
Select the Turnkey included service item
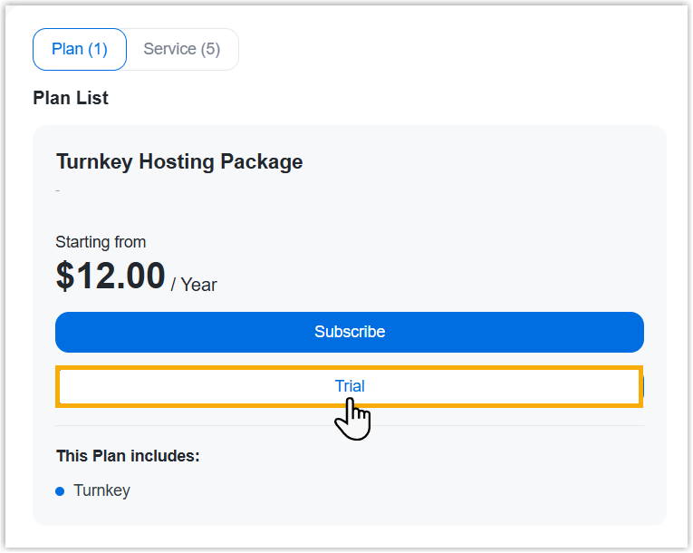point(101,490)
